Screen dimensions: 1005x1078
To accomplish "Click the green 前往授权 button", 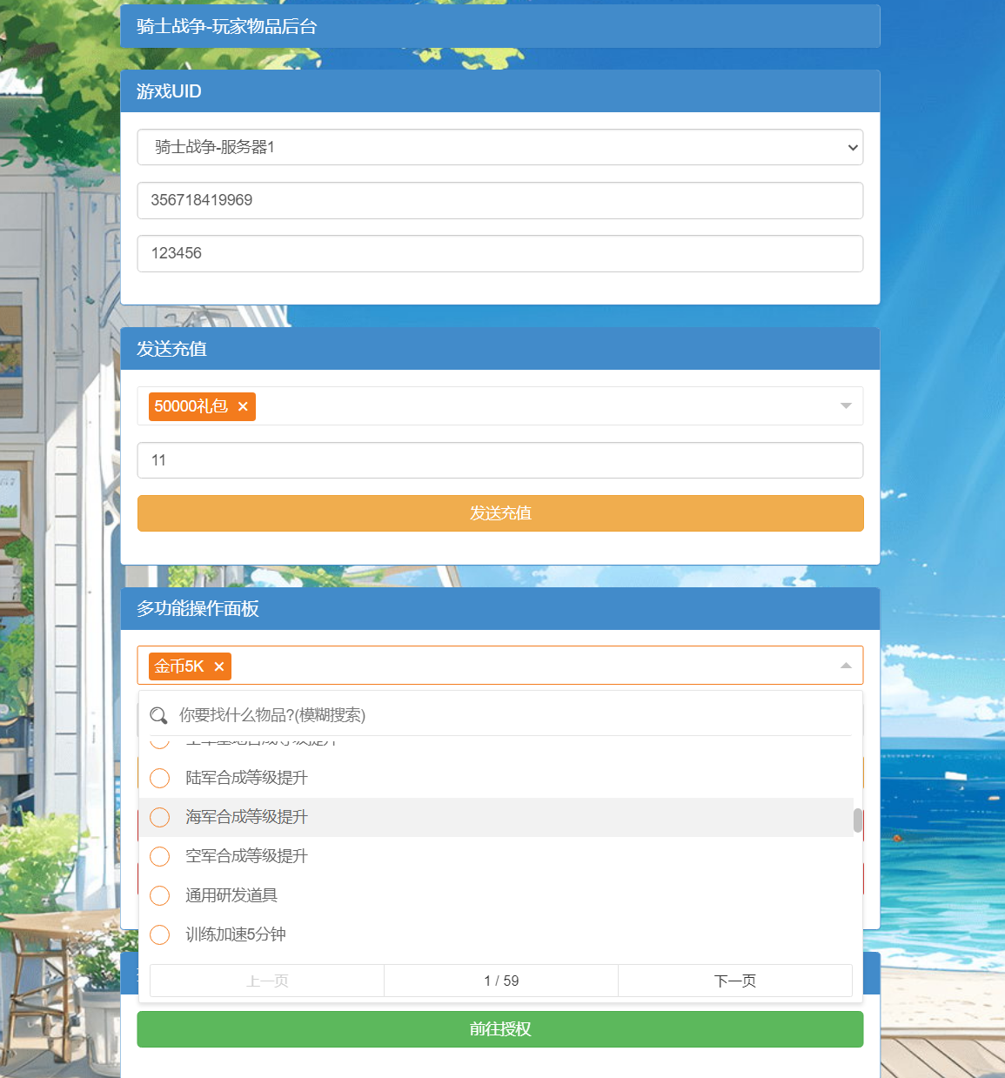I will (499, 1029).
